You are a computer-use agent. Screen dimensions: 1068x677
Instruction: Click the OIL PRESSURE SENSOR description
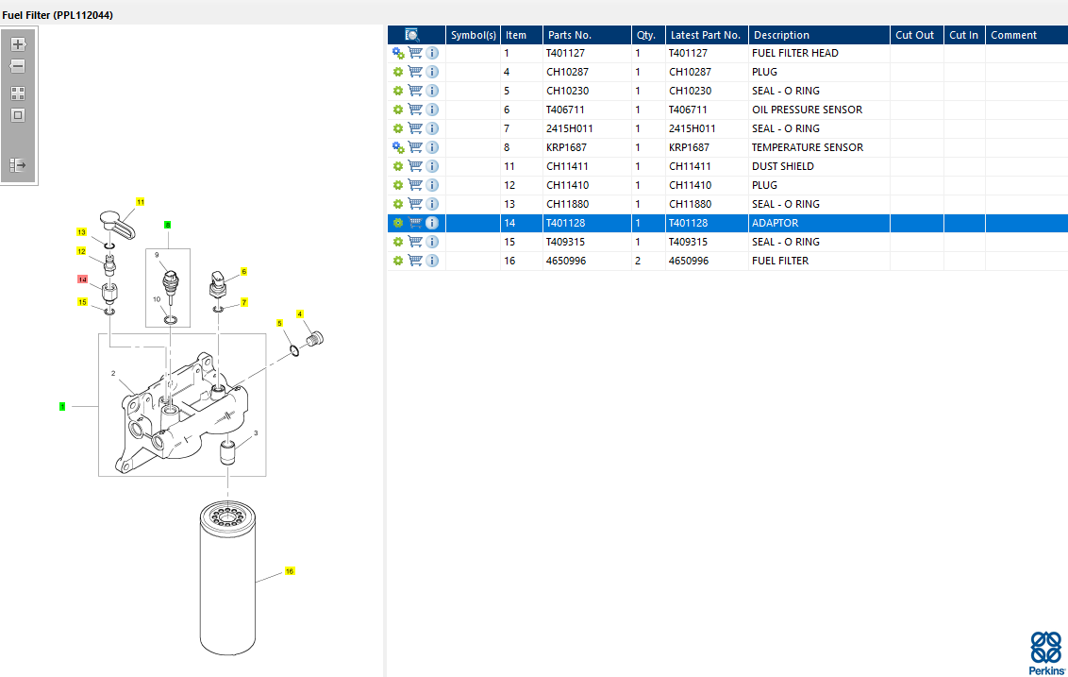click(x=807, y=110)
